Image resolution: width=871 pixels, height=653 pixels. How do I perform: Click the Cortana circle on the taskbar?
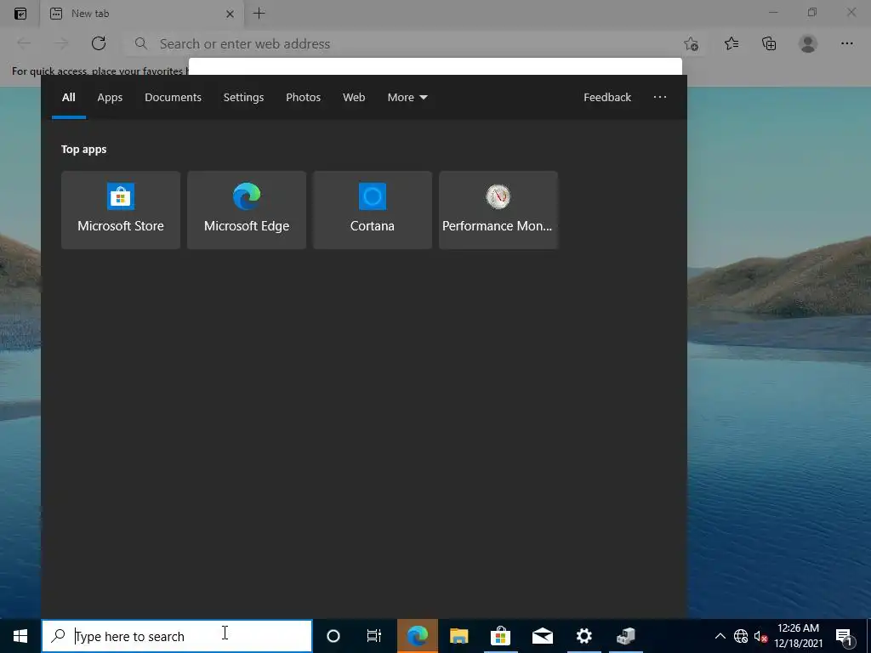333,636
